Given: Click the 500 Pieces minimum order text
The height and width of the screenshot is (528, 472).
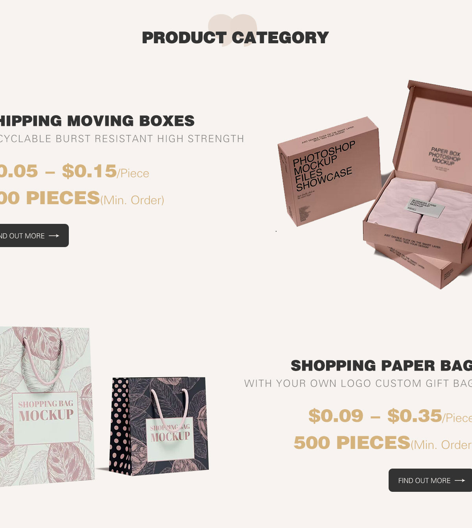Looking at the screenshot, I should point(383,443).
